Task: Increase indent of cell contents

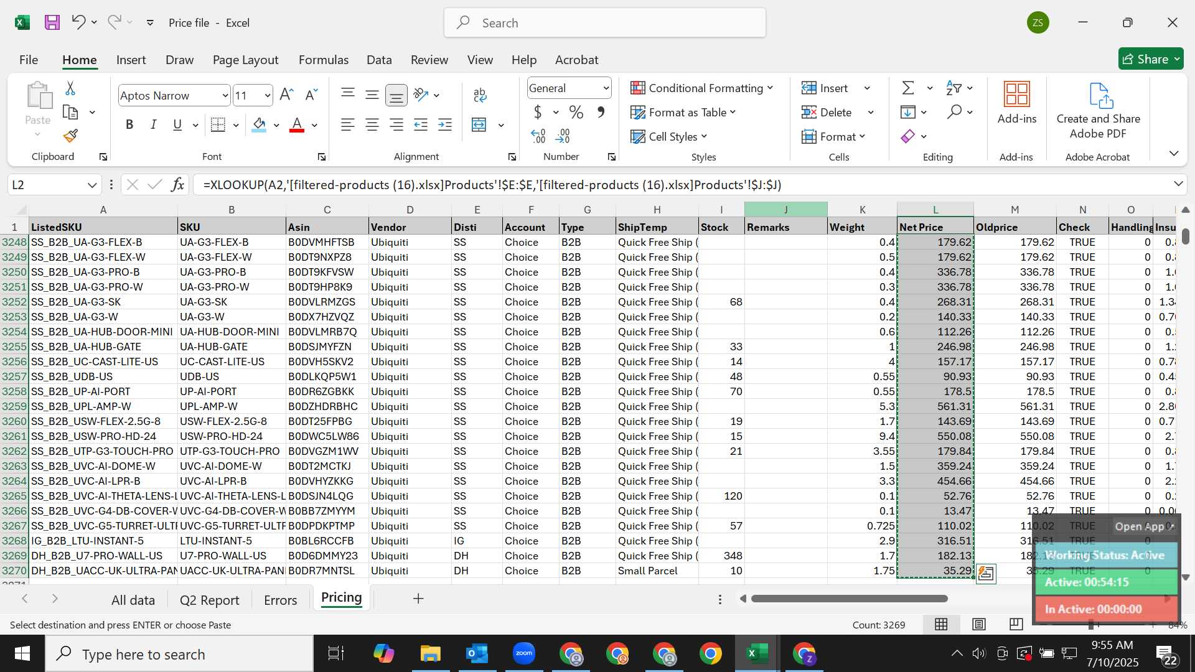Action: [x=445, y=124]
